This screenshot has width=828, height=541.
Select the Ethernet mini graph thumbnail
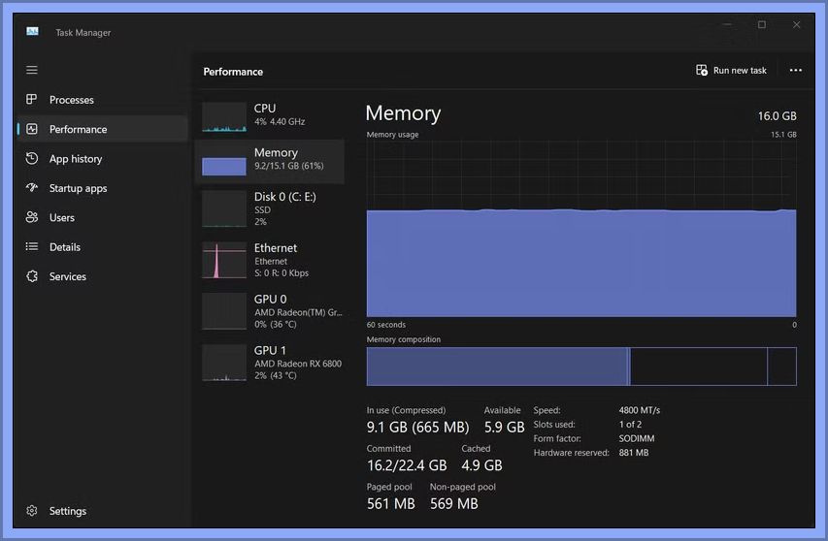[224, 260]
